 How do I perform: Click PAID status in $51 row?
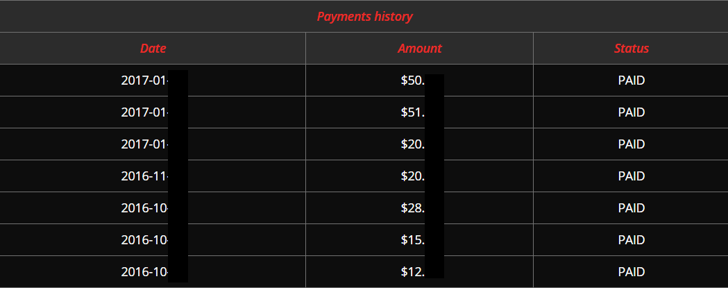(x=632, y=112)
